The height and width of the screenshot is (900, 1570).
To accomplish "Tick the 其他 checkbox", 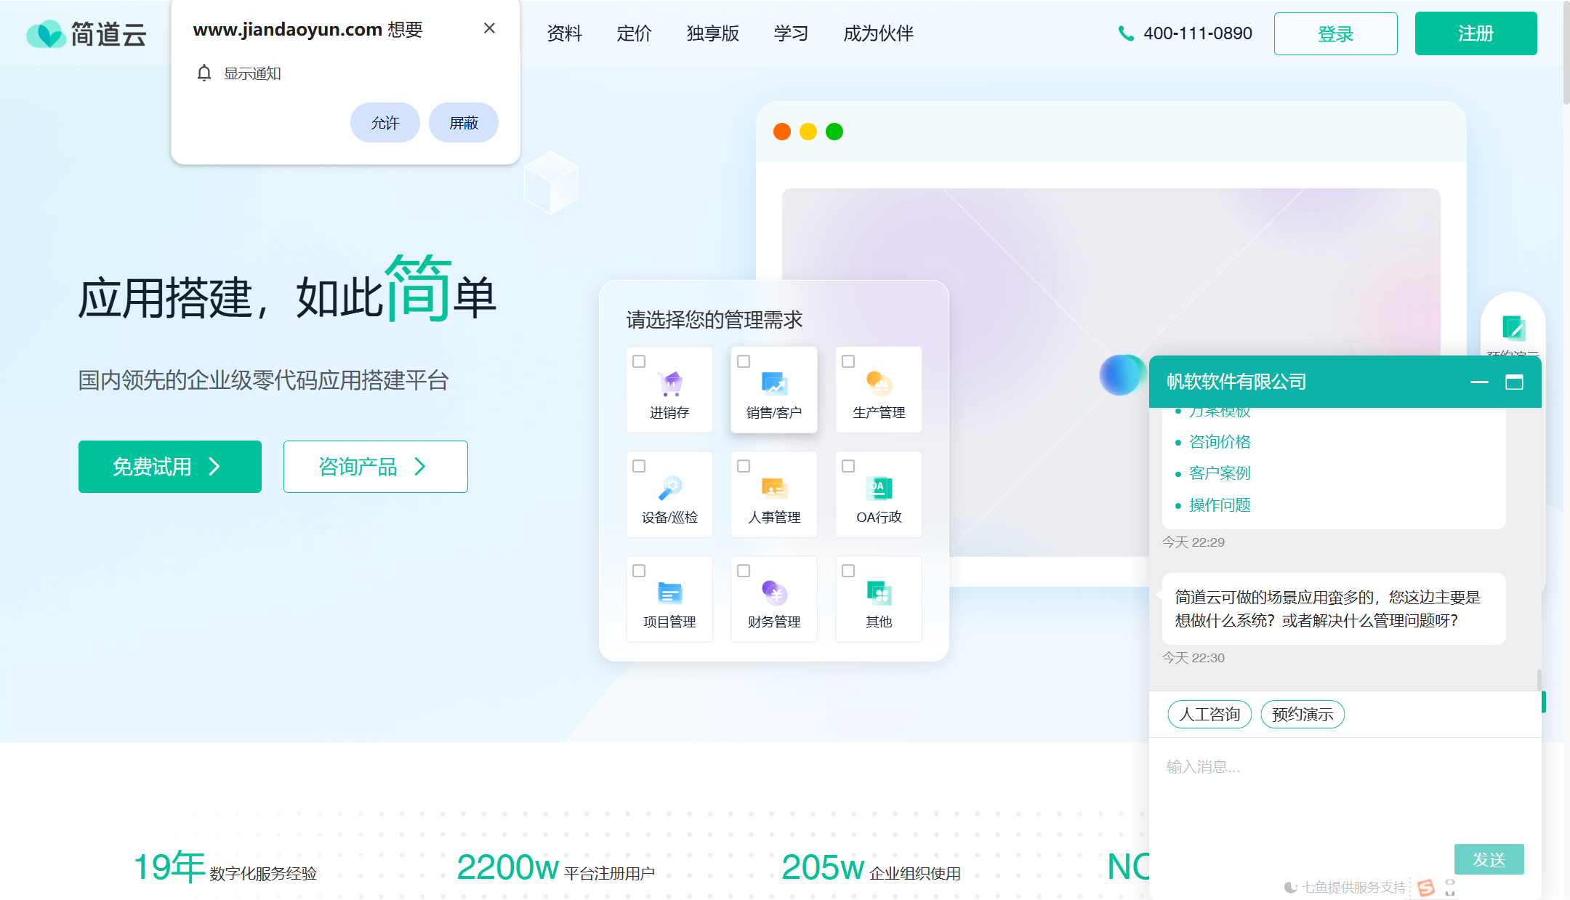I will point(848,571).
